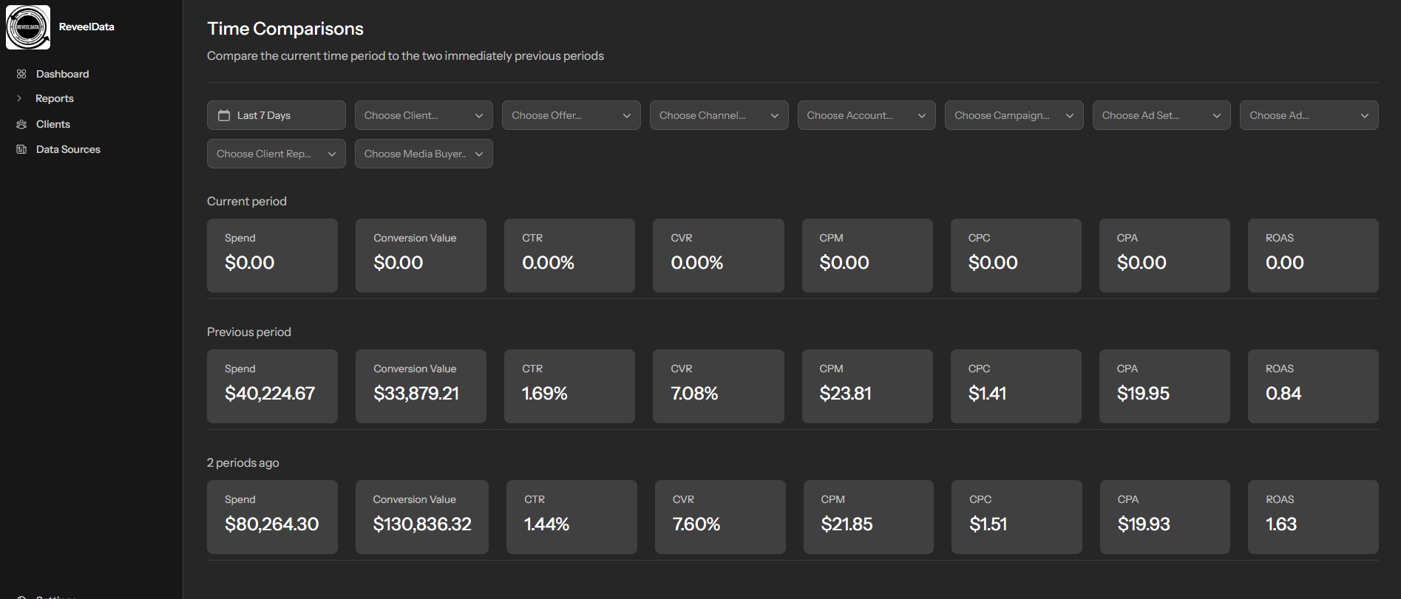The image size is (1401, 599).
Task: Open the Choose Campaign dropdown
Action: pyautogui.click(x=1014, y=115)
